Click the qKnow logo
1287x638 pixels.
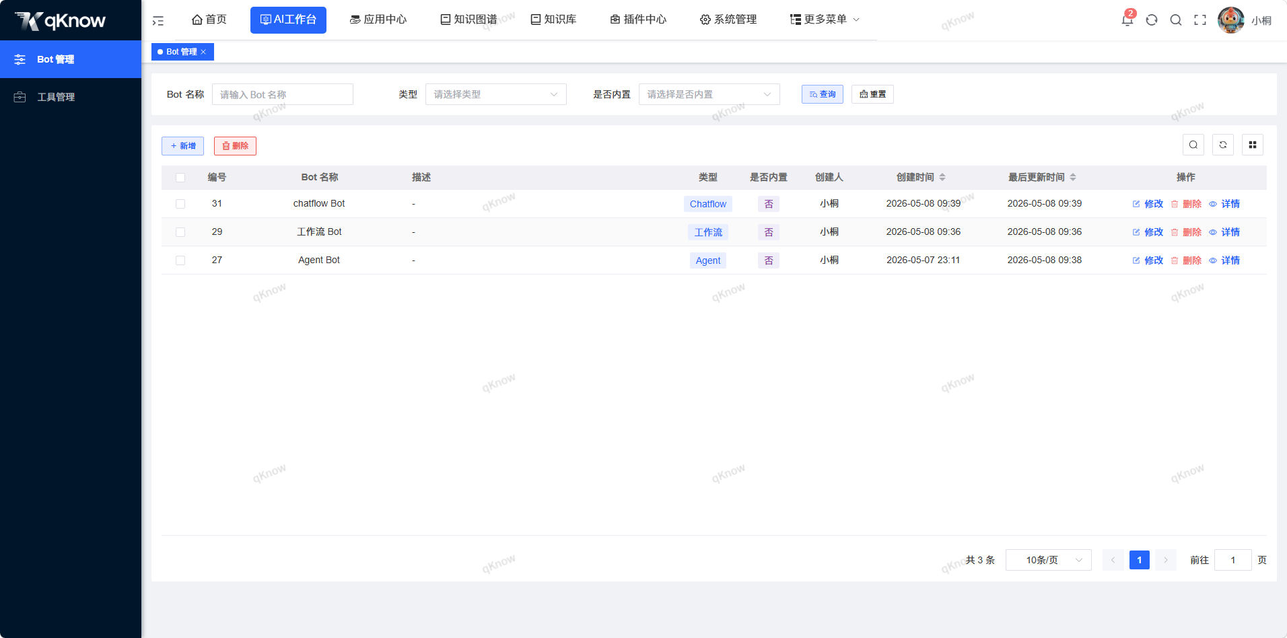pyautogui.click(x=61, y=21)
